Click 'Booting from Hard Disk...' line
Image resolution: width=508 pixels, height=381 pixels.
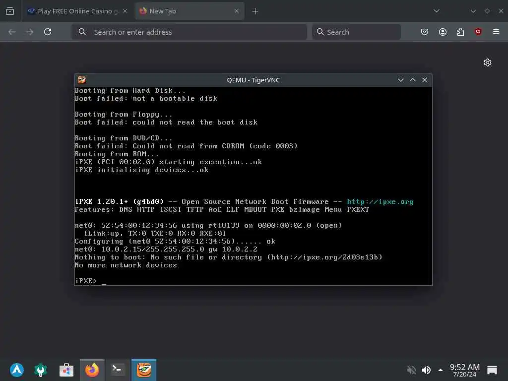point(130,91)
